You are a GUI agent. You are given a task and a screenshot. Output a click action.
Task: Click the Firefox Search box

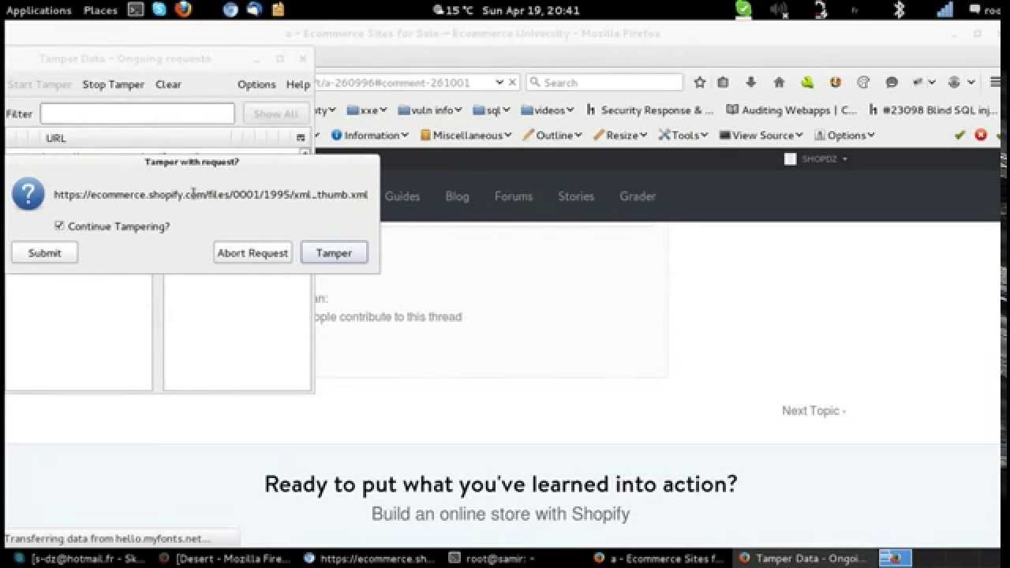coord(604,82)
